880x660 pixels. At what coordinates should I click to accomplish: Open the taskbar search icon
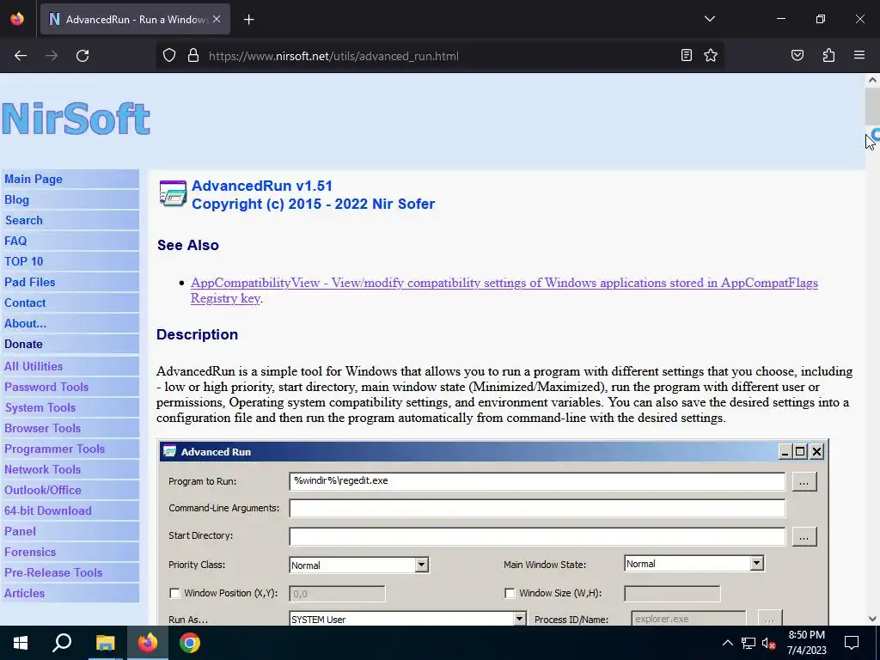tap(62, 643)
